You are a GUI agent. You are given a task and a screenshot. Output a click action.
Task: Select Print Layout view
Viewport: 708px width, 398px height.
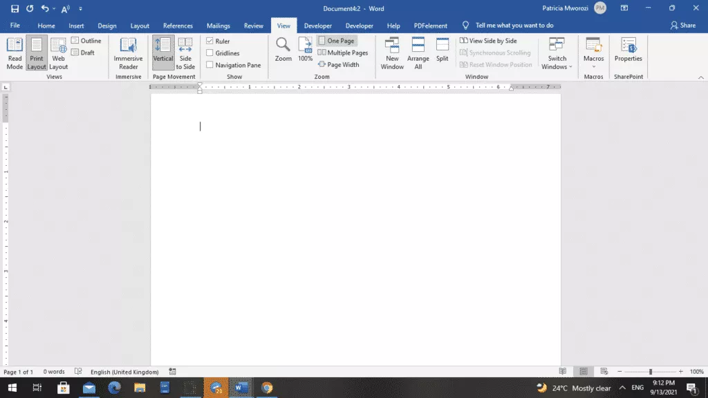point(37,54)
